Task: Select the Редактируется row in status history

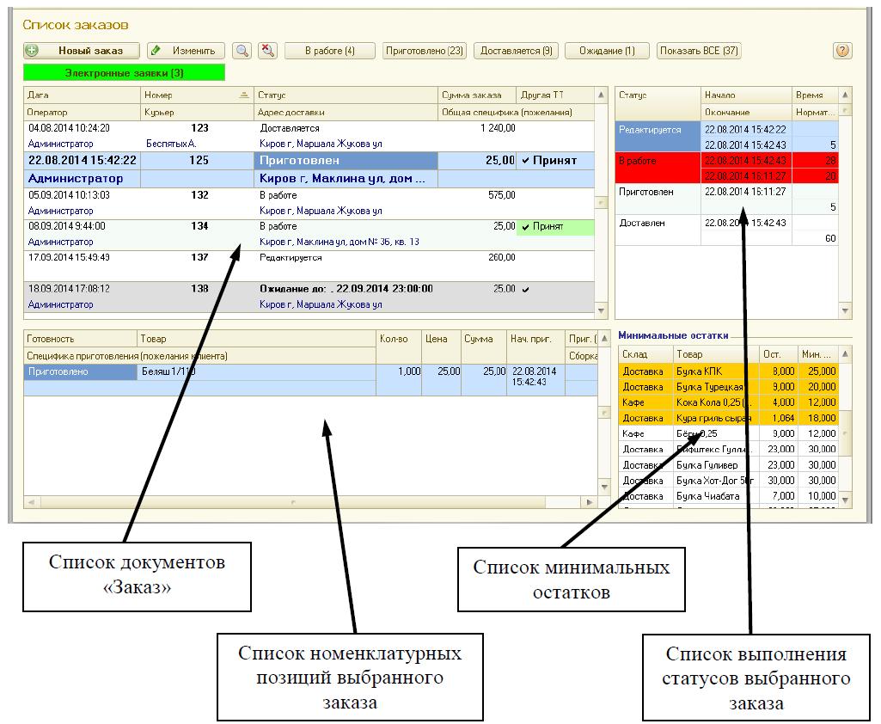Action: click(726, 137)
